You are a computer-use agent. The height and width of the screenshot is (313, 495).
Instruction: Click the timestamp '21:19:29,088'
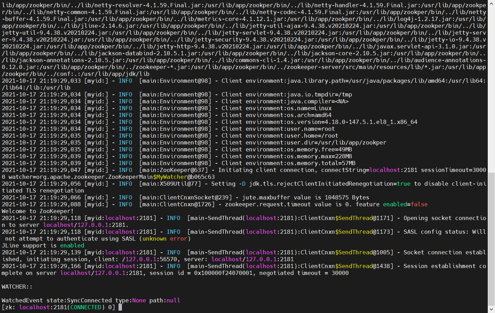click(x=60, y=204)
